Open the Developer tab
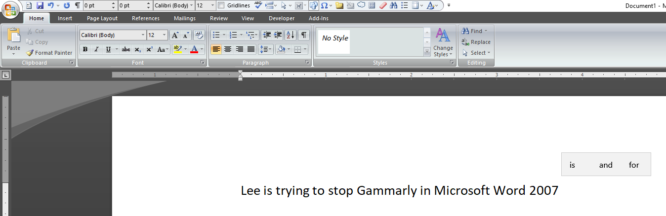 (282, 18)
